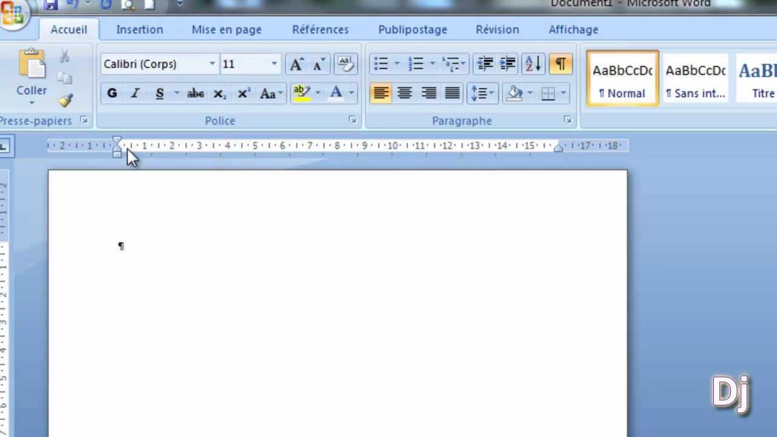
Task: Toggle strikethrough abc formatting
Action: [x=195, y=93]
